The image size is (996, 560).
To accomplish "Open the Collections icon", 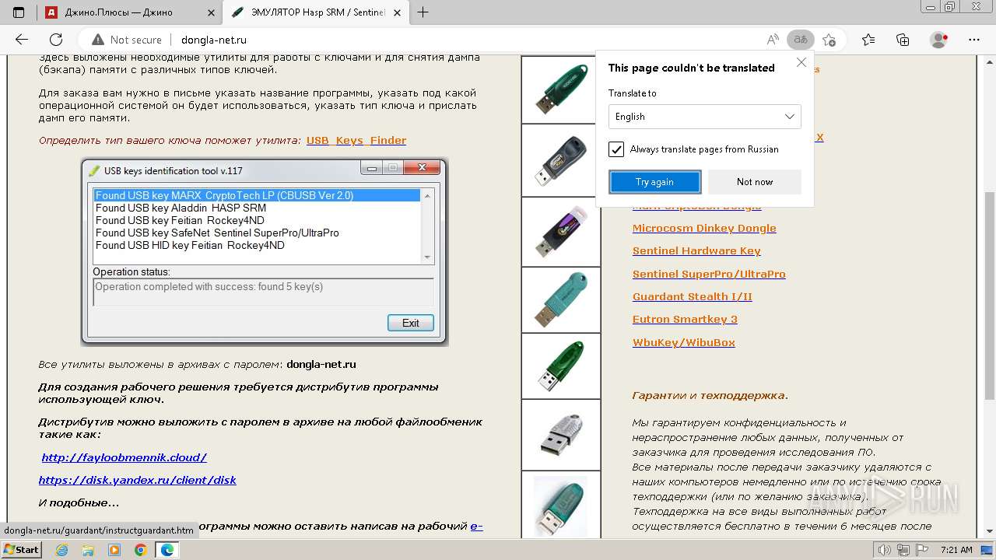I will pyautogui.click(x=903, y=40).
